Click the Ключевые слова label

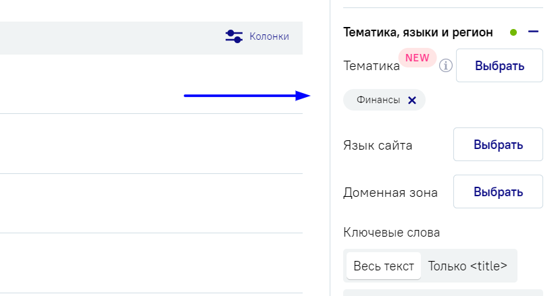(391, 233)
